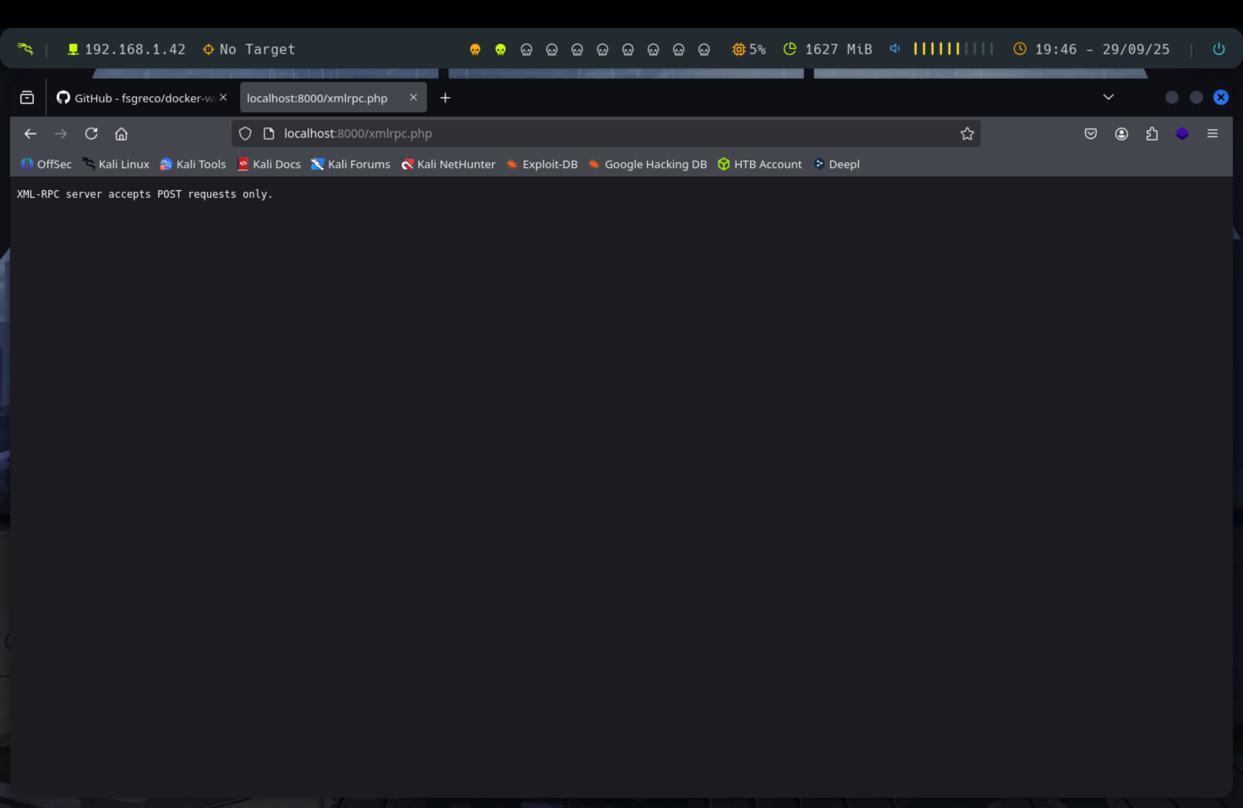This screenshot has height=808, width=1243.
Task: Show tracking protection shield info
Action: [245, 134]
